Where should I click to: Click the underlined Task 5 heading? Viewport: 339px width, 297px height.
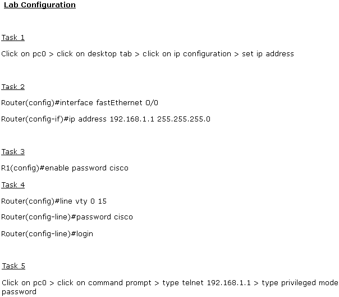(13, 265)
